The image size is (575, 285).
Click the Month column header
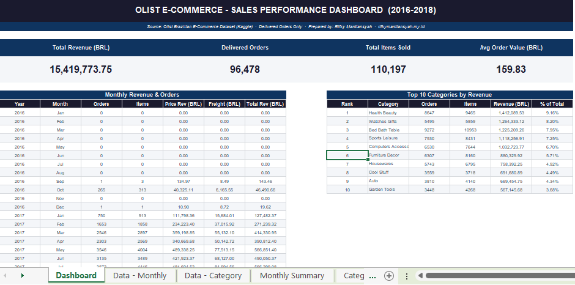click(x=60, y=104)
